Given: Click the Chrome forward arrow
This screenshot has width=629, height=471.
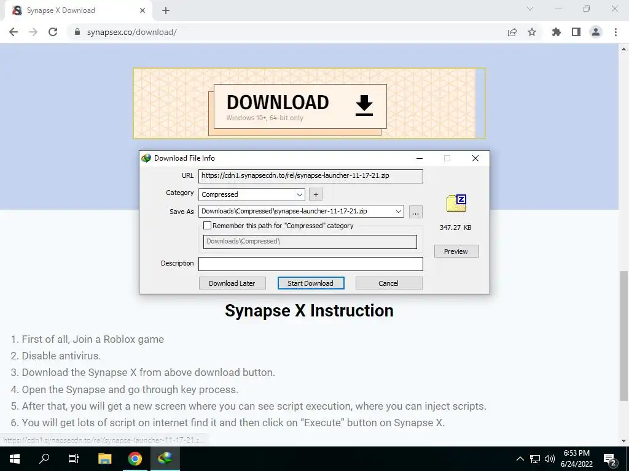Looking at the screenshot, I should tap(33, 32).
